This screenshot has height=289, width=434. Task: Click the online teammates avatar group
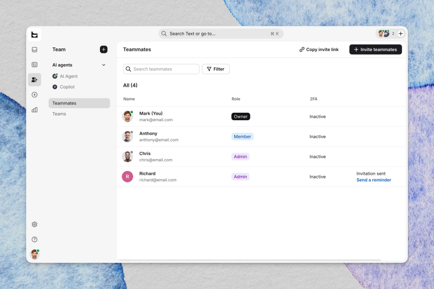[x=384, y=33]
